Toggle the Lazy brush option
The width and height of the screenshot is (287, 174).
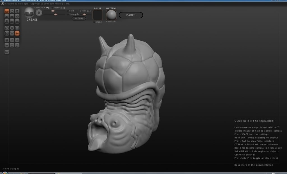pyautogui.click(x=47, y=8)
